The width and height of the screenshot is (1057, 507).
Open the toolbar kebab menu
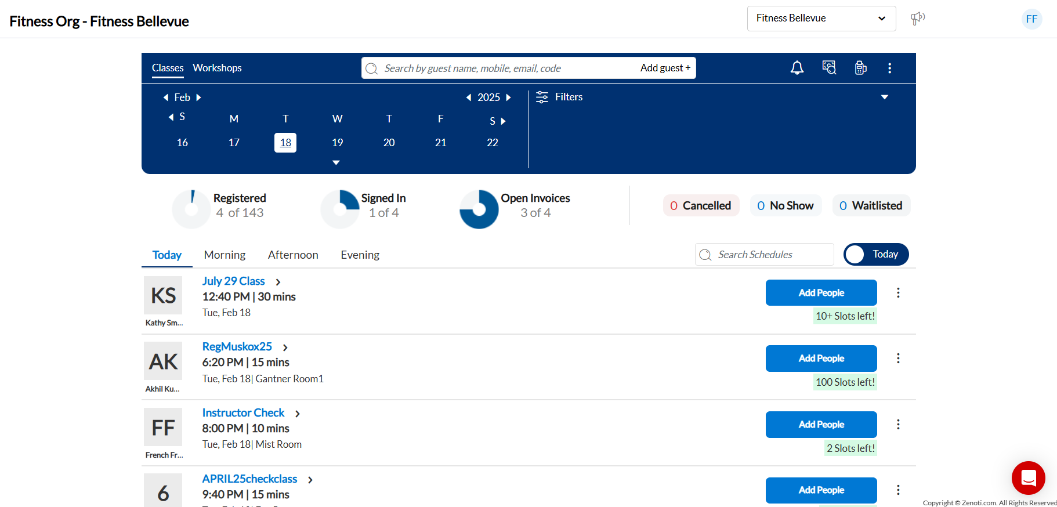point(889,68)
